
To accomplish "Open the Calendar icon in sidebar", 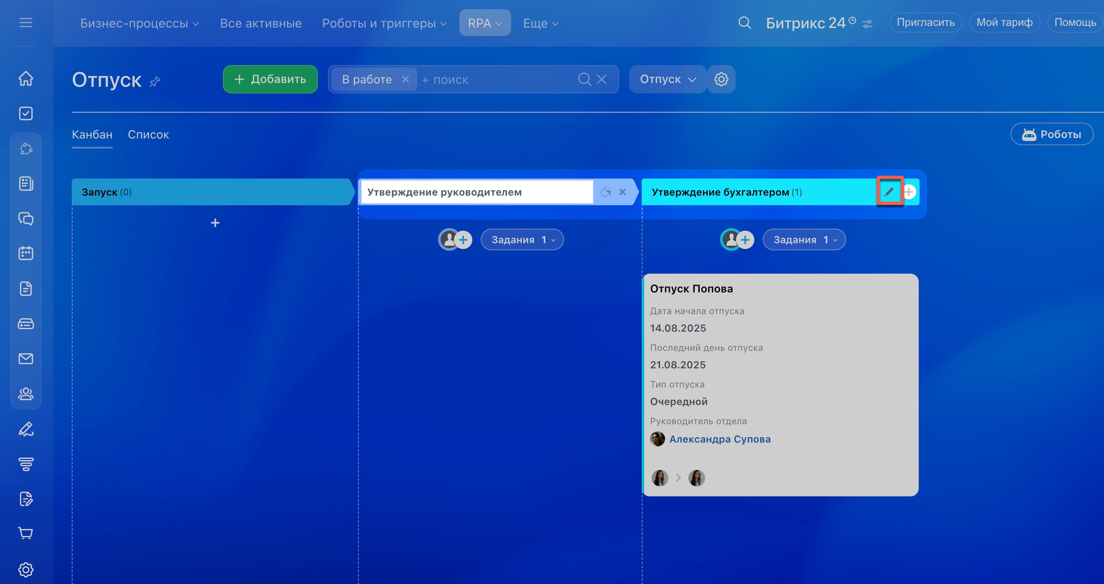I will point(26,253).
